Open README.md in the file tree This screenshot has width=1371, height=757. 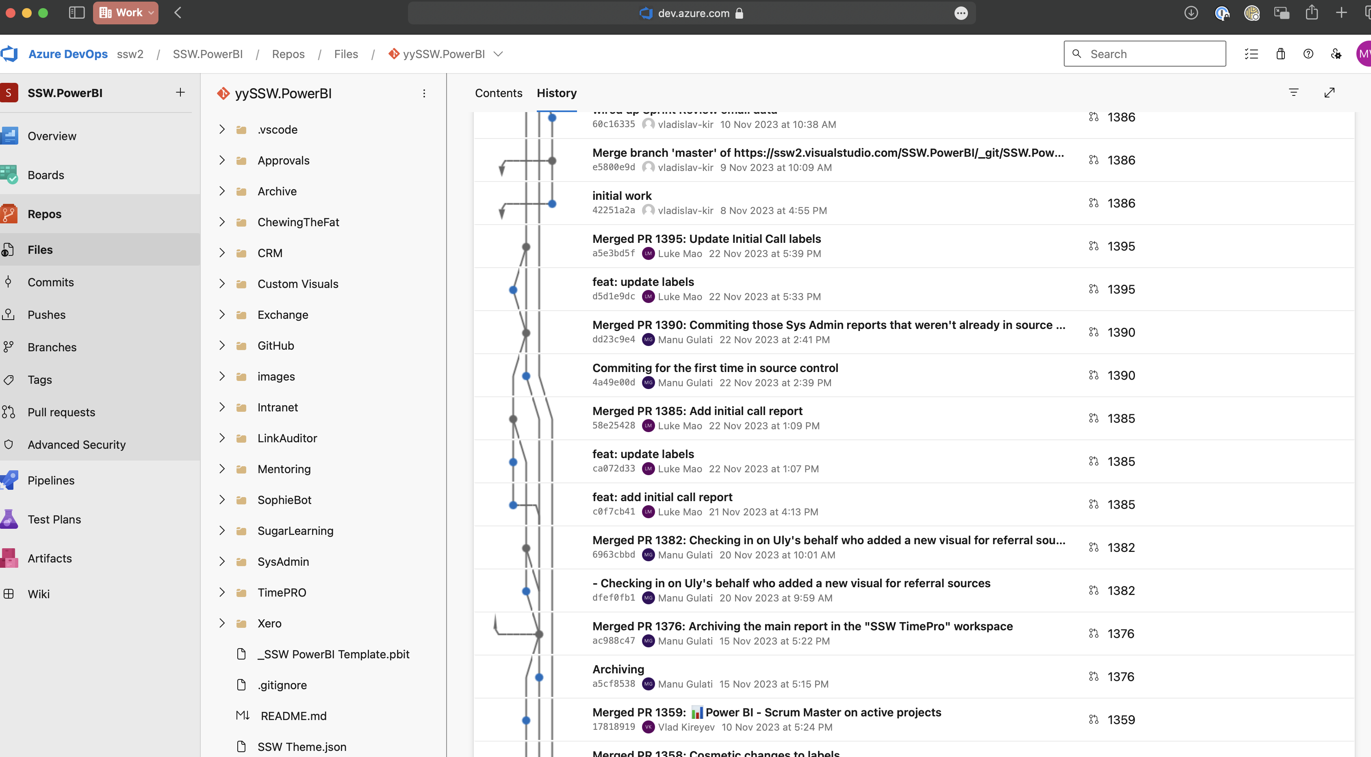(293, 716)
